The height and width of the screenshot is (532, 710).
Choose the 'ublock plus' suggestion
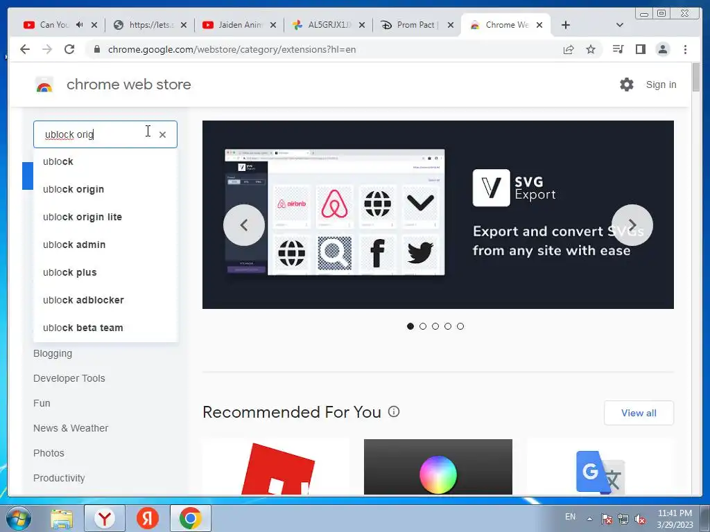point(105,272)
